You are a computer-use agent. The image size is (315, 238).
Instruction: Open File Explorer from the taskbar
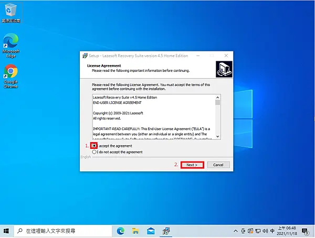(135, 231)
